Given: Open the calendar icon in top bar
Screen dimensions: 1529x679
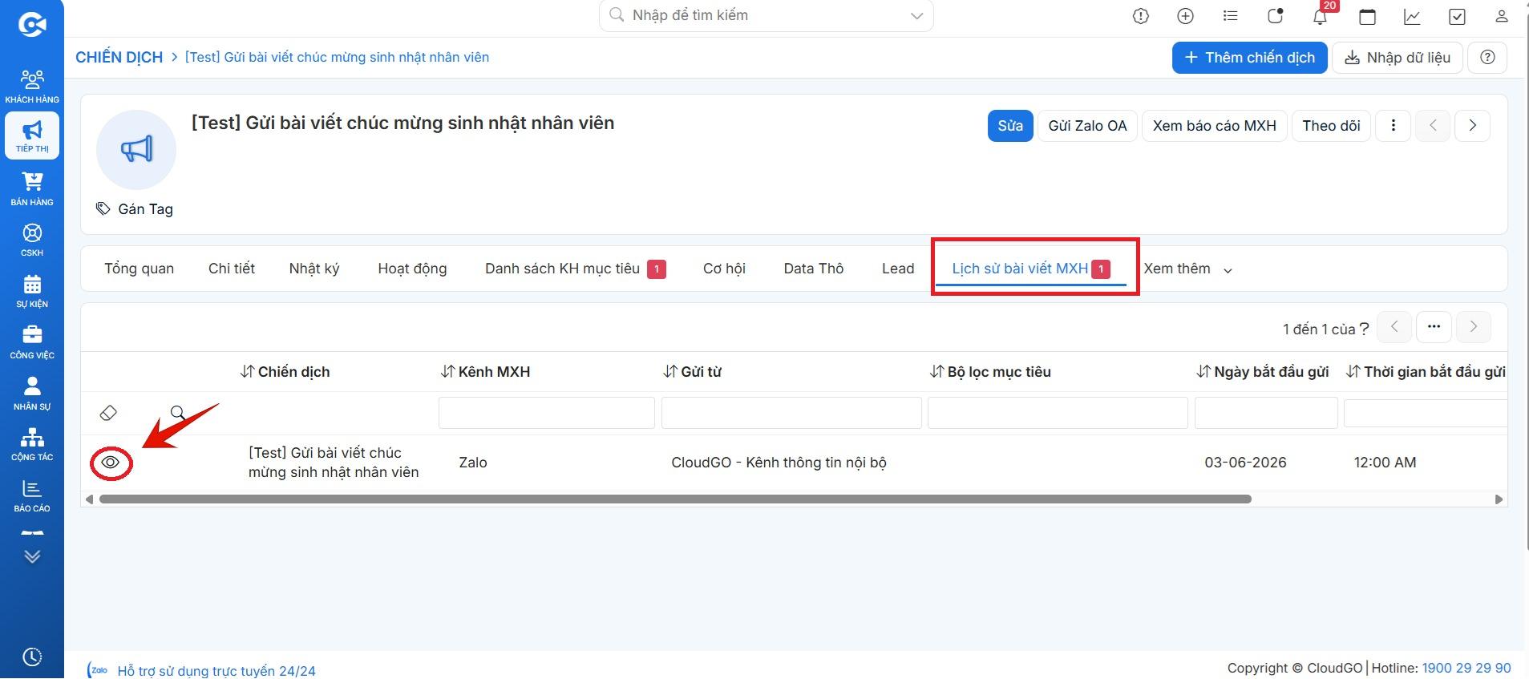Looking at the screenshot, I should point(1367,16).
